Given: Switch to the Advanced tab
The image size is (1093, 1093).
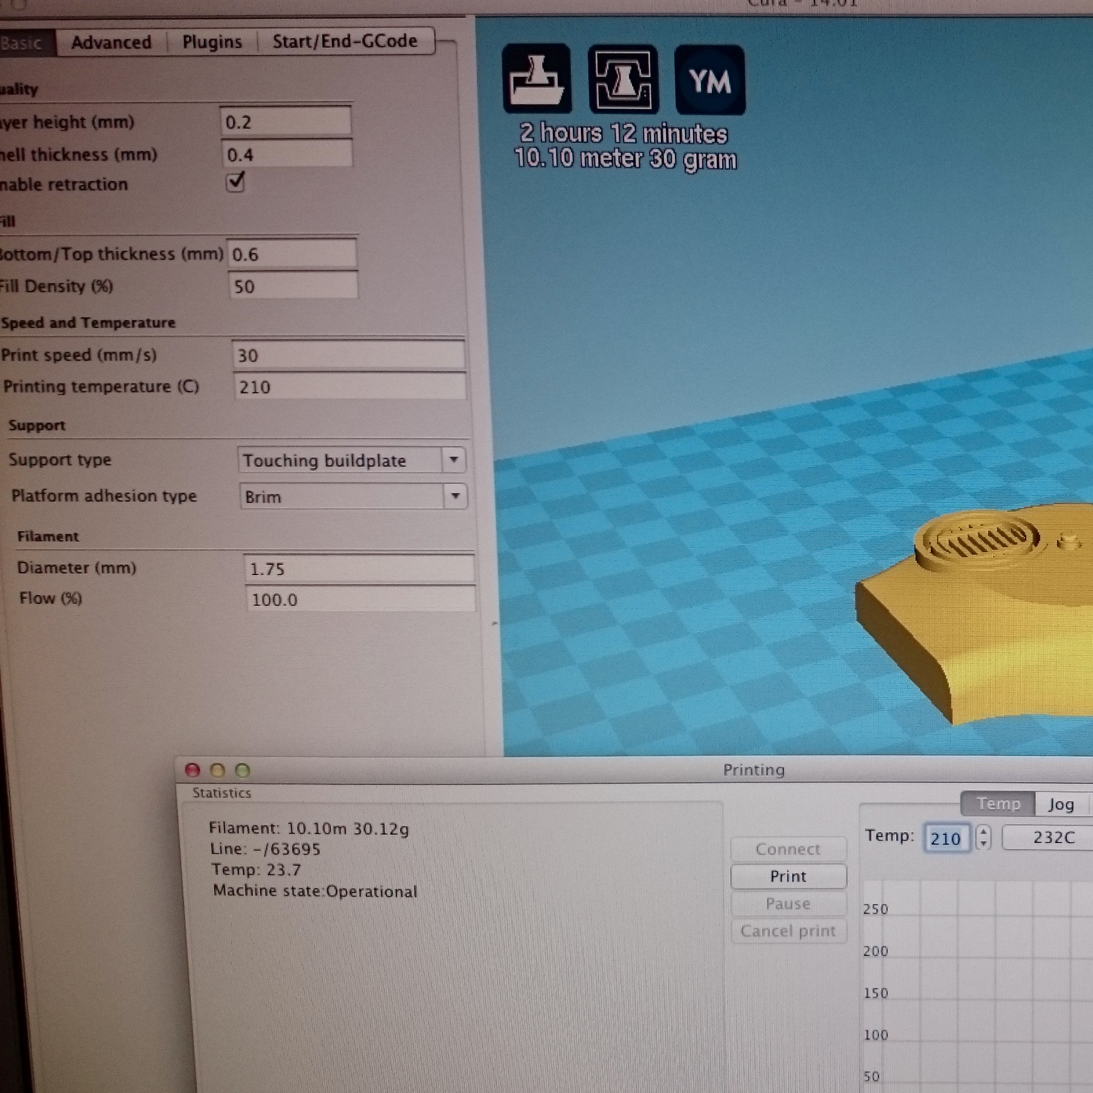Looking at the screenshot, I should tap(111, 43).
